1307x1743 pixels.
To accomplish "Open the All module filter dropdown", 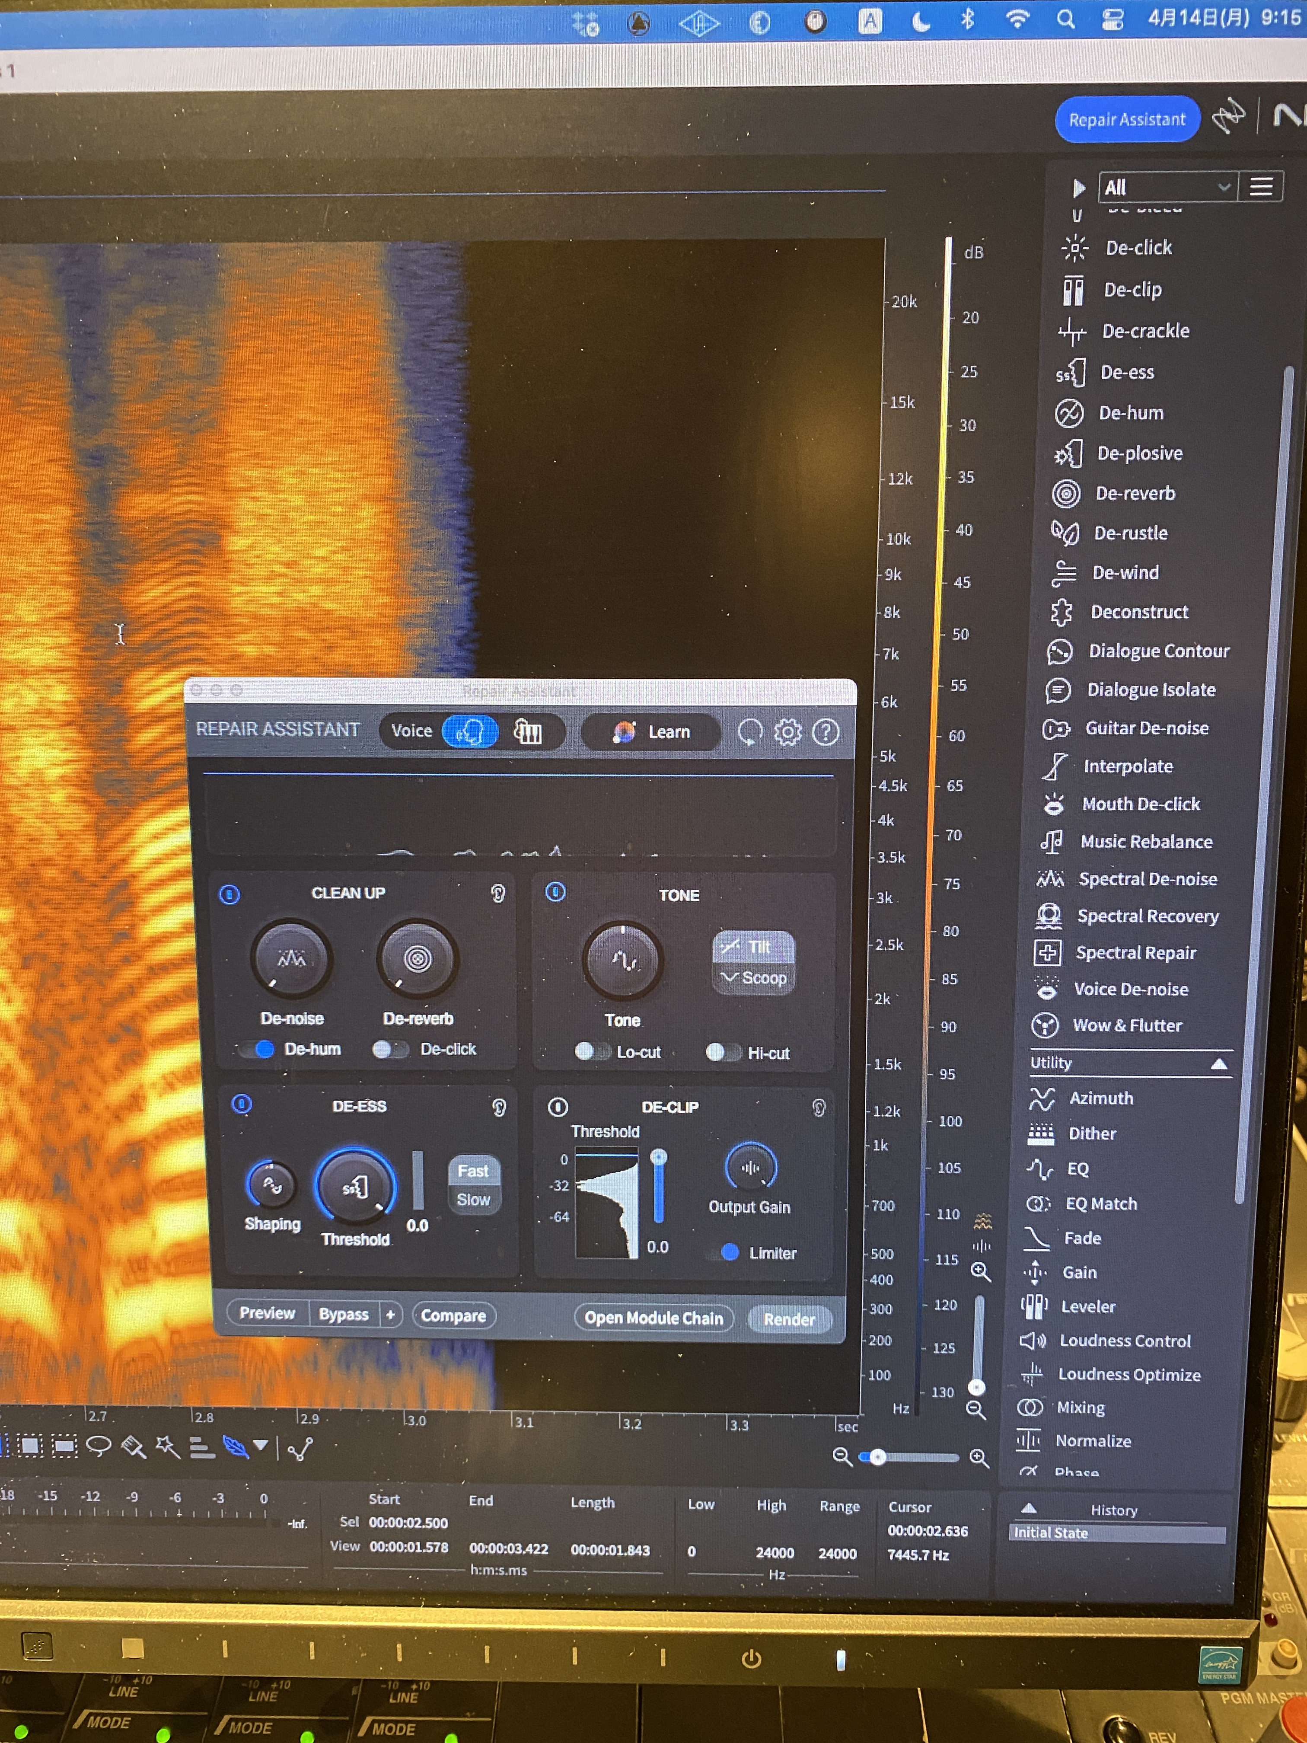I will [x=1167, y=188].
